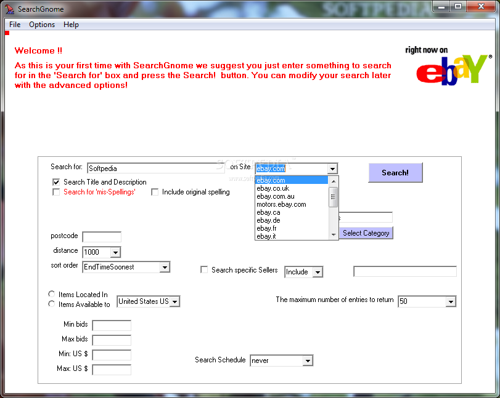Viewport: 500px width, 398px height.
Task: Toggle Search Title and Description checkbox
Action: point(56,182)
